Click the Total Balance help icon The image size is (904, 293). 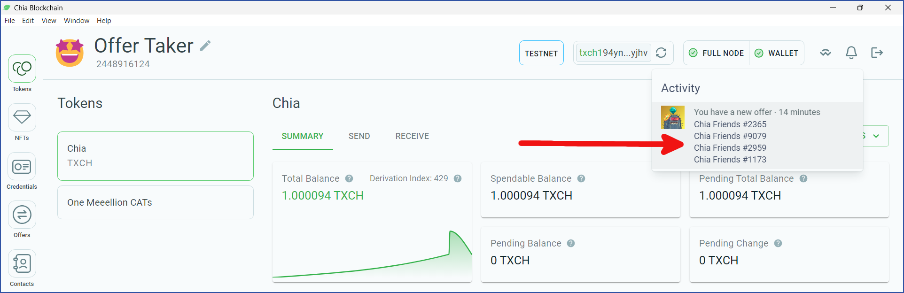(x=349, y=178)
